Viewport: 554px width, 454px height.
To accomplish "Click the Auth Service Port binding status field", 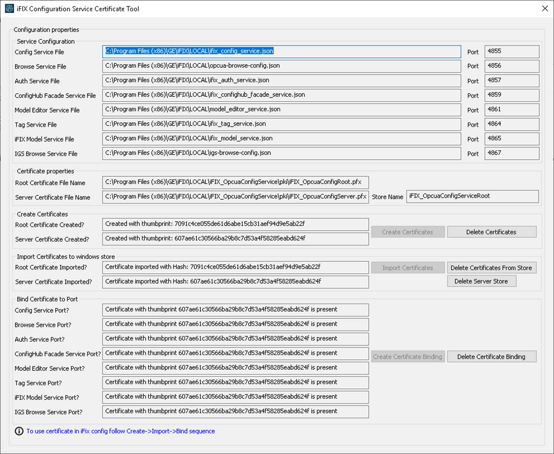I will tap(236, 339).
